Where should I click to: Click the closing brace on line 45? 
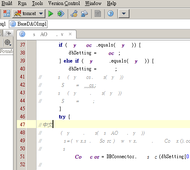pyautogui.click(x=60, y=109)
